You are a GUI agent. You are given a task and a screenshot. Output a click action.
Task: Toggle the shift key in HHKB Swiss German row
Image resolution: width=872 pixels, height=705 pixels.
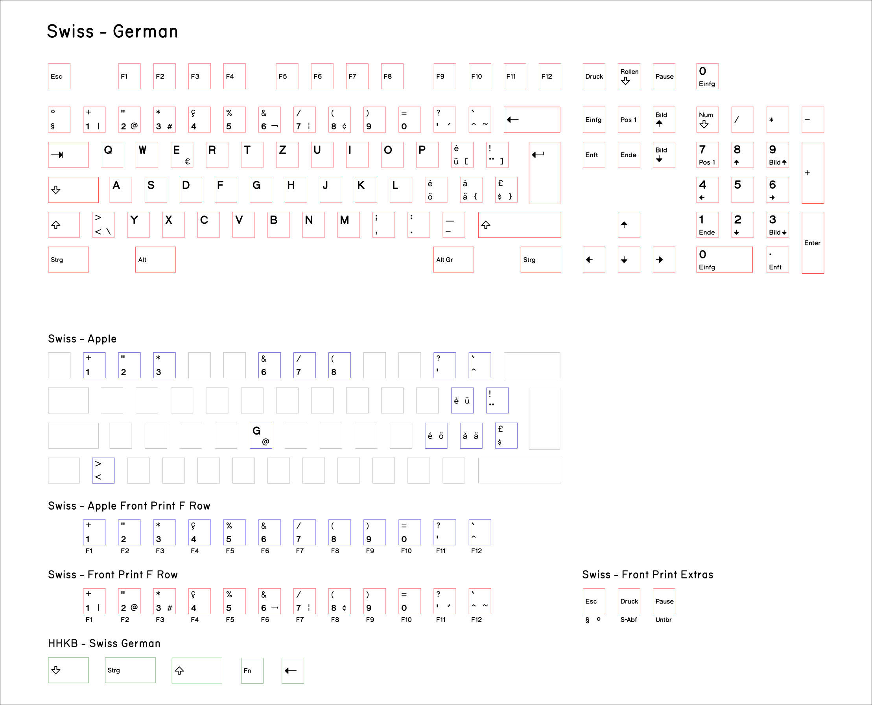tap(197, 670)
